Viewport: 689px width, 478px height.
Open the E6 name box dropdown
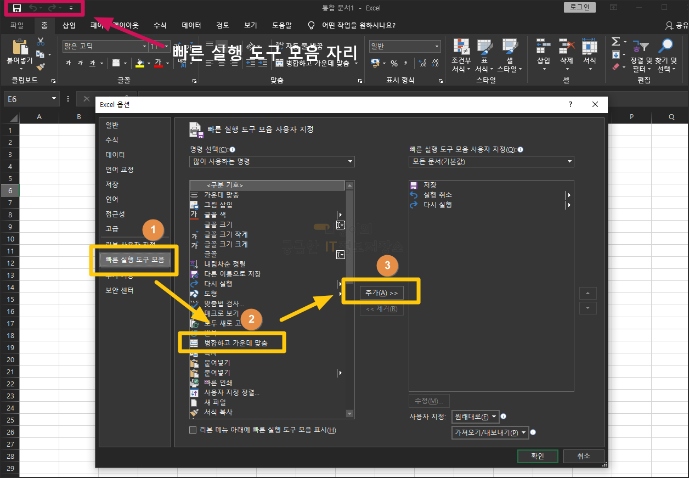54,99
